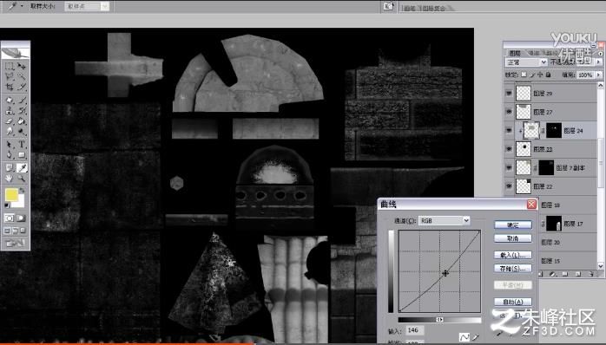This screenshot has width=606, height=345.
Task: Open the 正常 blend mode dropdown
Action: pos(526,62)
